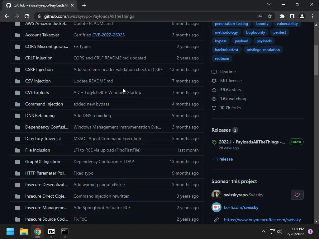
Task: Click the scrollbar down arrow
Action: [x=316, y=221]
